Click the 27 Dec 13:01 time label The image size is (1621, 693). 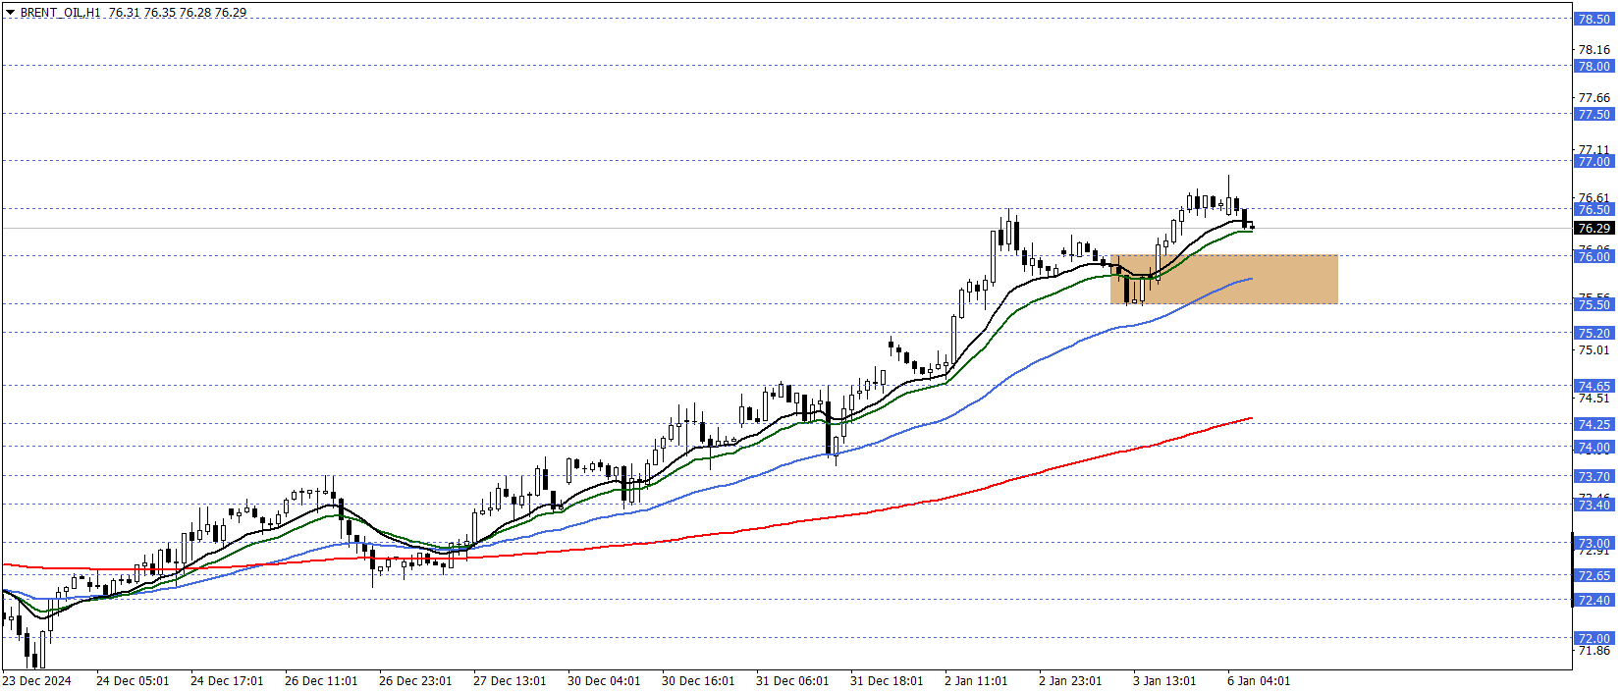pyautogui.click(x=510, y=680)
